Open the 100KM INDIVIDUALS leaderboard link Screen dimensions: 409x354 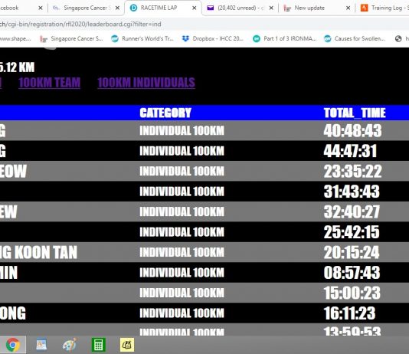point(146,83)
